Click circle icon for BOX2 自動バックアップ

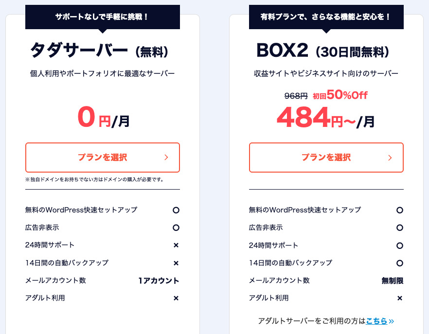[400, 263]
